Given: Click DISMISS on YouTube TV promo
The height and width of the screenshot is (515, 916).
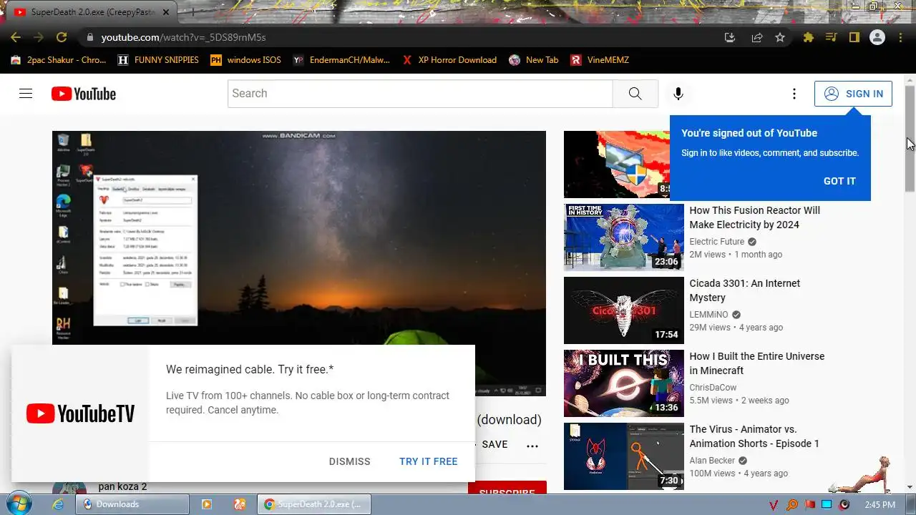Looking at the screenshot, I should coord(349,461).
